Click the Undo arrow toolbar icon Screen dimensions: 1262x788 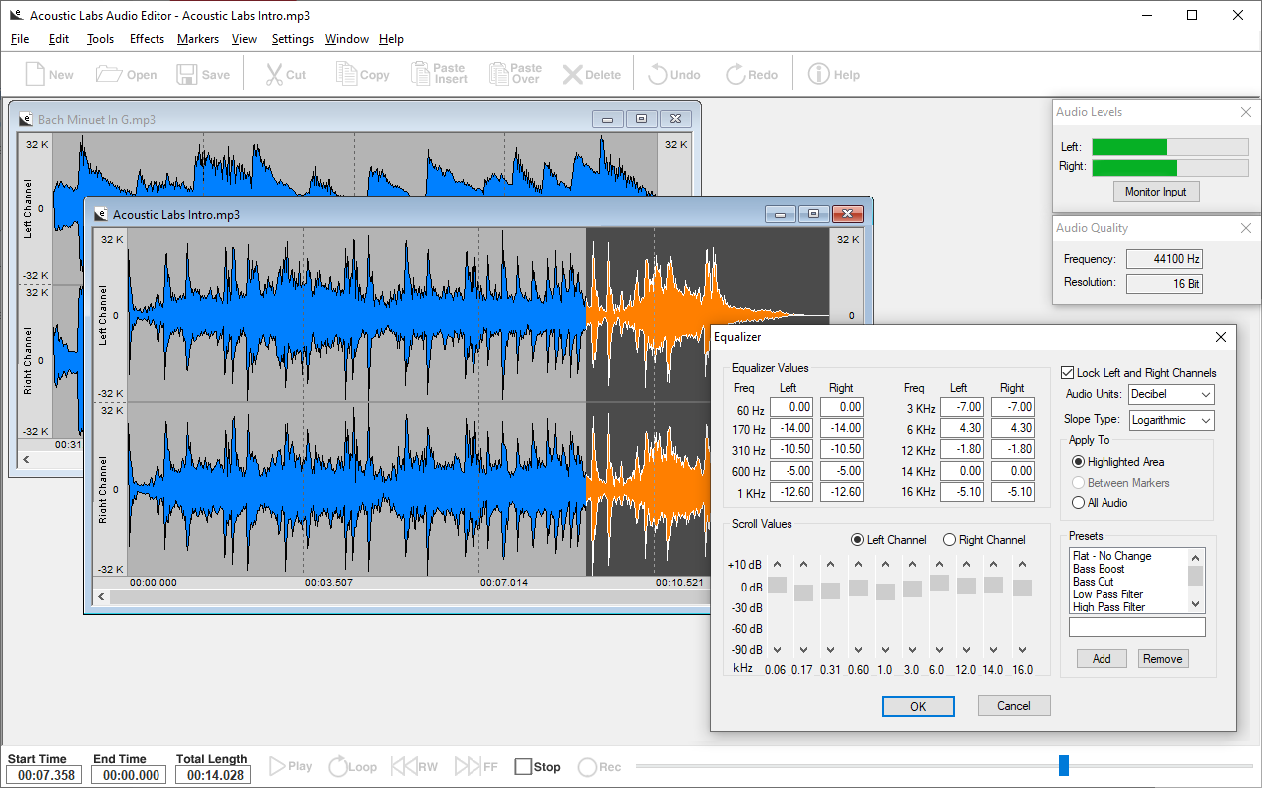tap(659, 75)
